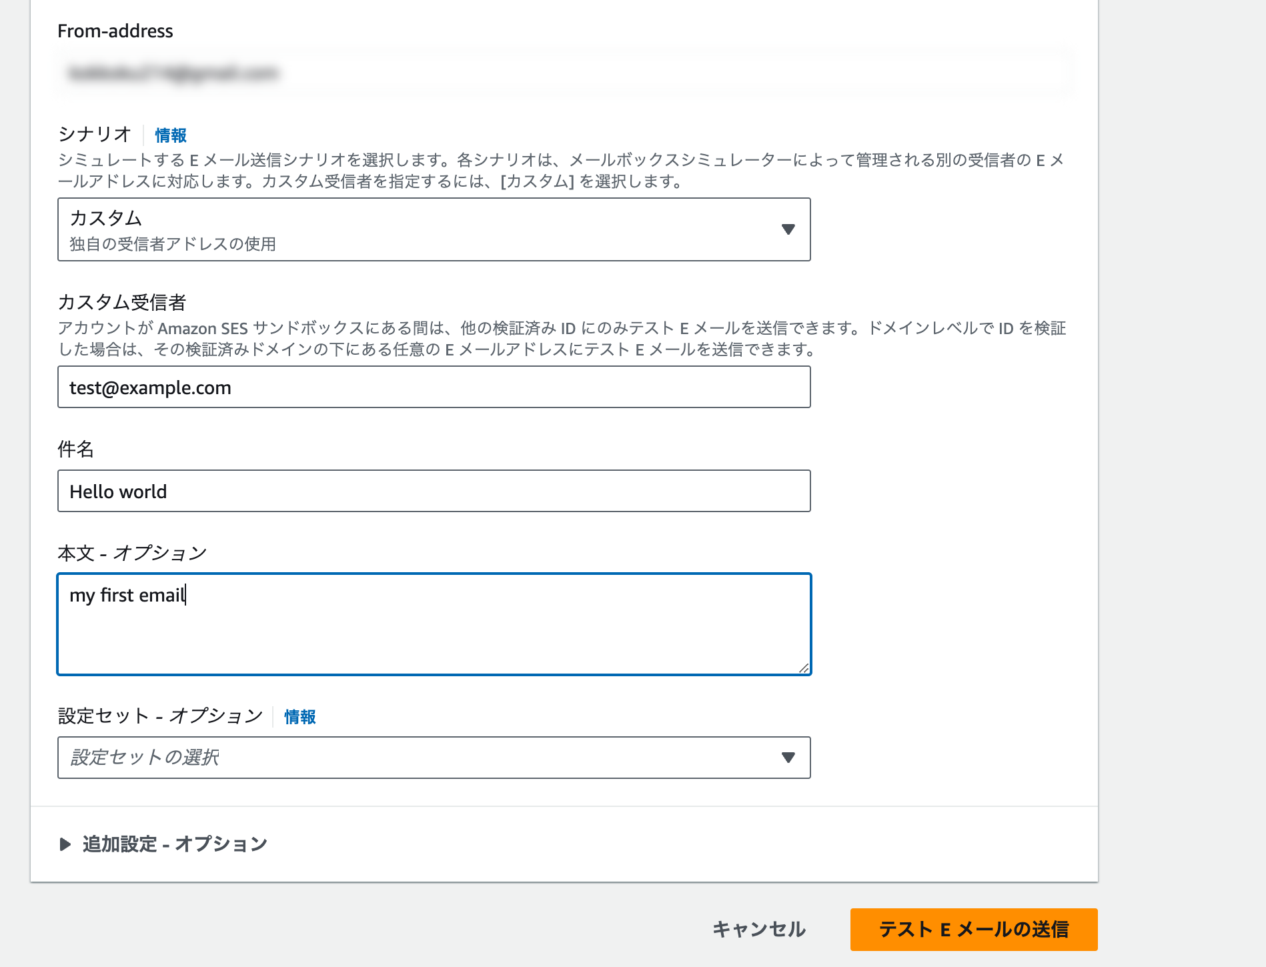
Task: Select the text test@example.com
Action: pyautogui.click(x=150, y=387)
